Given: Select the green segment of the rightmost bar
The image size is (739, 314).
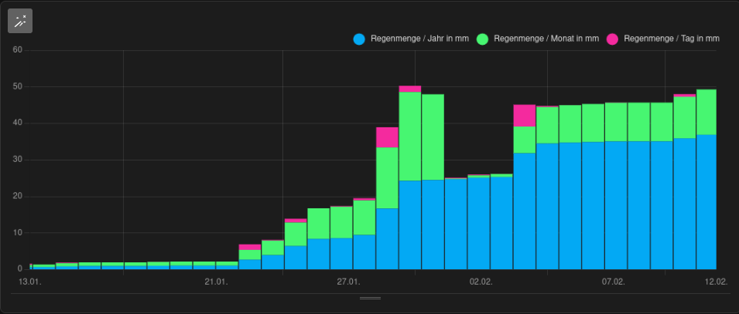Looking at the screenshot, I should tap(706, 113).
